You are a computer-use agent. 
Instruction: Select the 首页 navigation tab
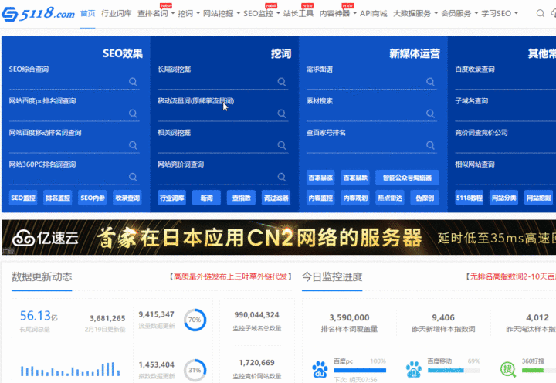coord(88,14)
